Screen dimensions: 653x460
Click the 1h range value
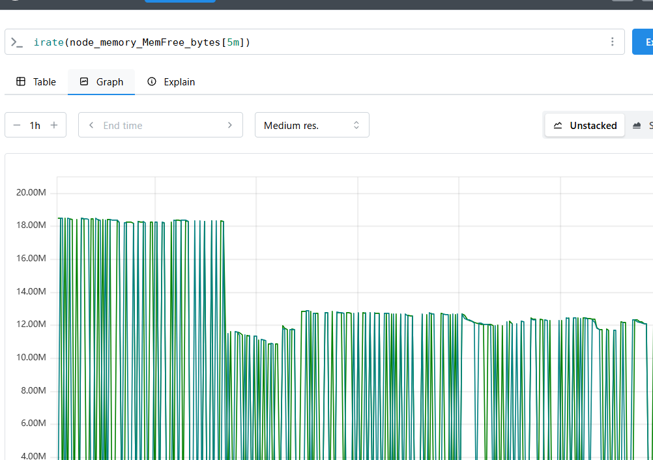35,125
